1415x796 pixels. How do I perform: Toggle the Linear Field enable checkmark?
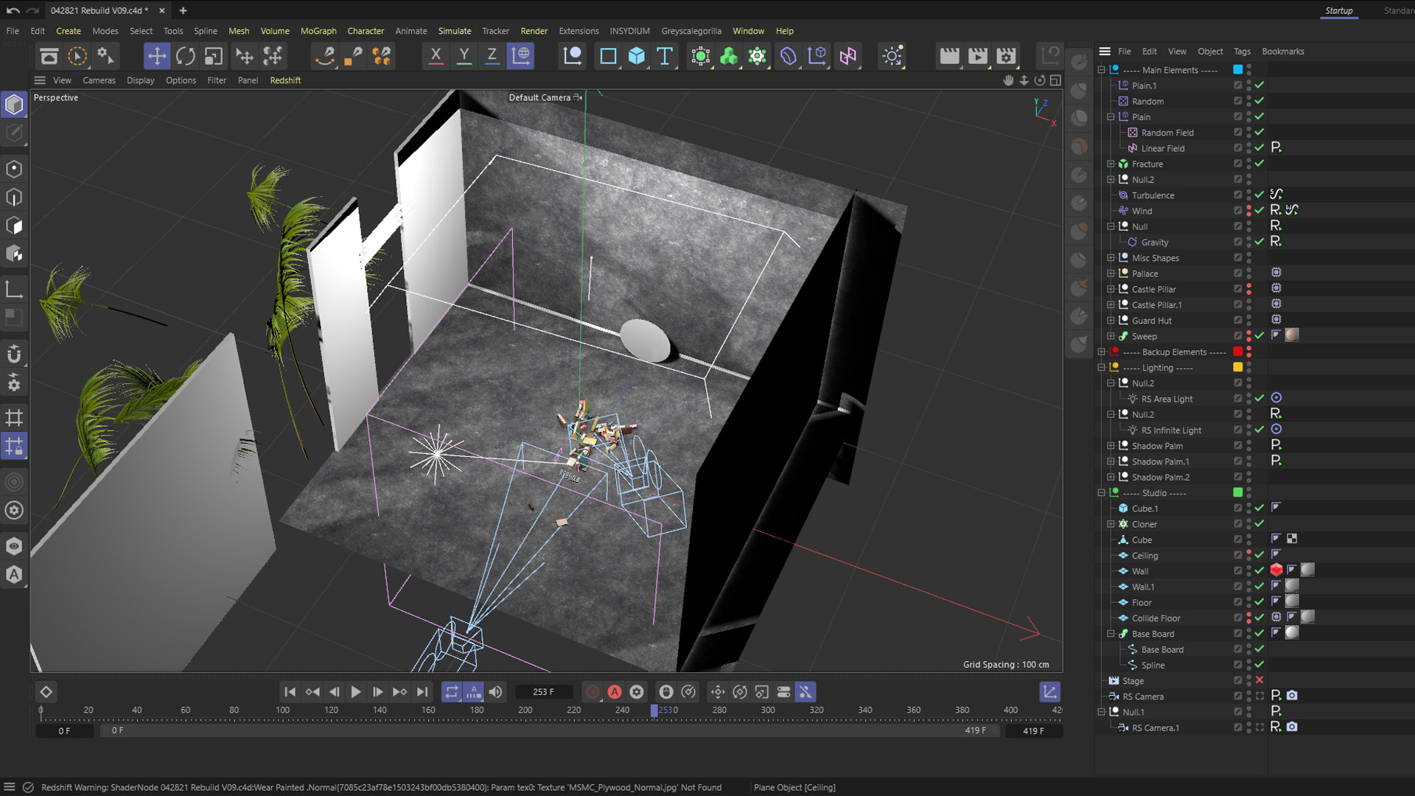(1259, 148)
